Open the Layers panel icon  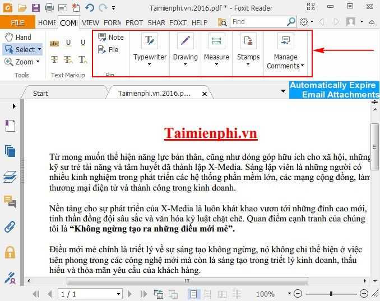10,177
